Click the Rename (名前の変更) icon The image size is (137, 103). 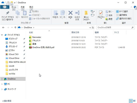(x=77, y=13)
